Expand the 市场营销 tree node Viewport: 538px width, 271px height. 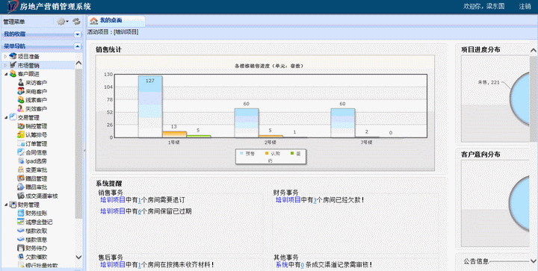[x=5, y=65]
